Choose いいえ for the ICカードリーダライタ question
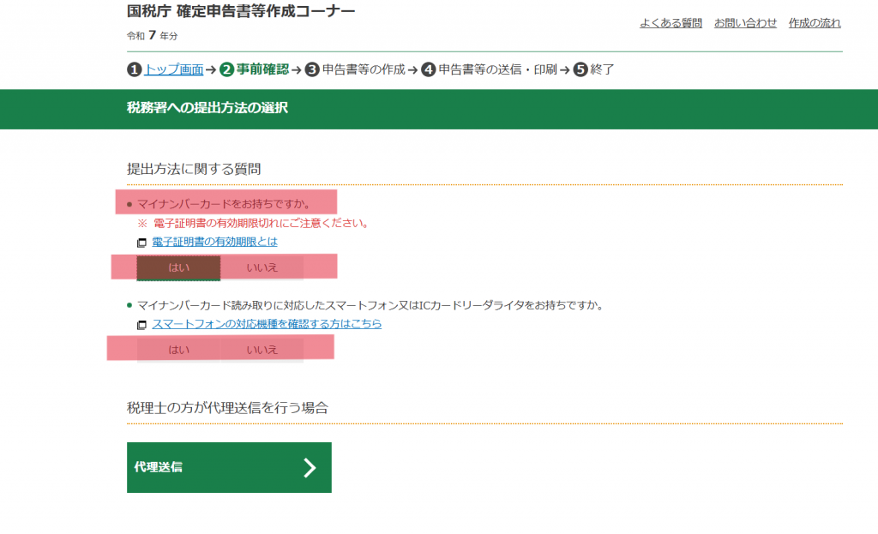 click(x=262, y=350)
